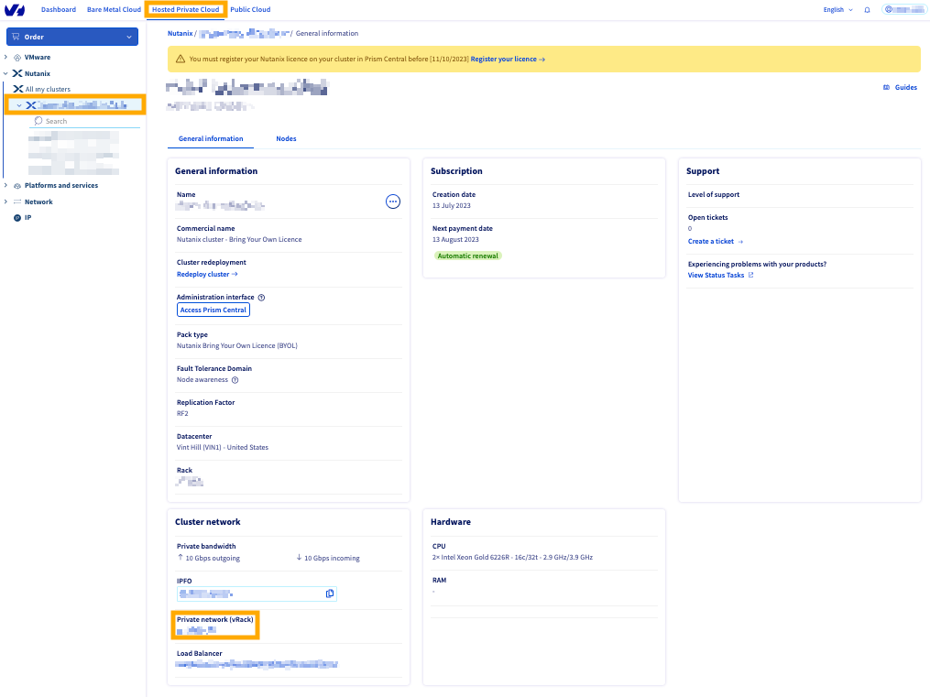Screen dimensions: 930x697
Task: Click the Nutanix breadcrumb link
Action: [x=180, y=33]
